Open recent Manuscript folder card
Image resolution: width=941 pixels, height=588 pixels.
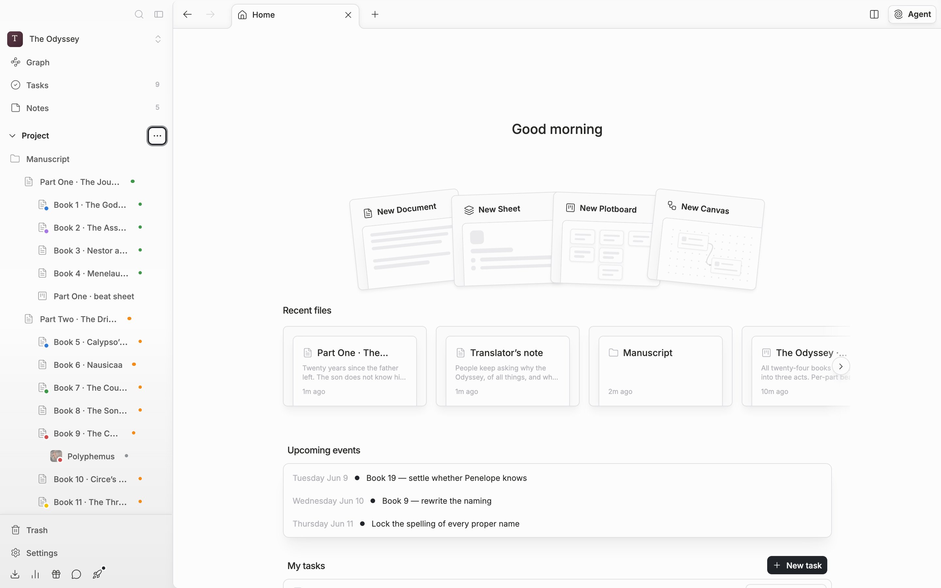[x=660, y=366]
